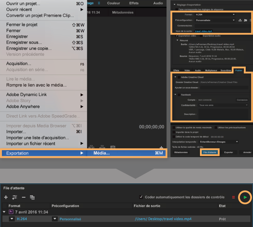Select Exportation in the File menu
Image resolution: width=253 pixels, height=227 pixels.
44,153
